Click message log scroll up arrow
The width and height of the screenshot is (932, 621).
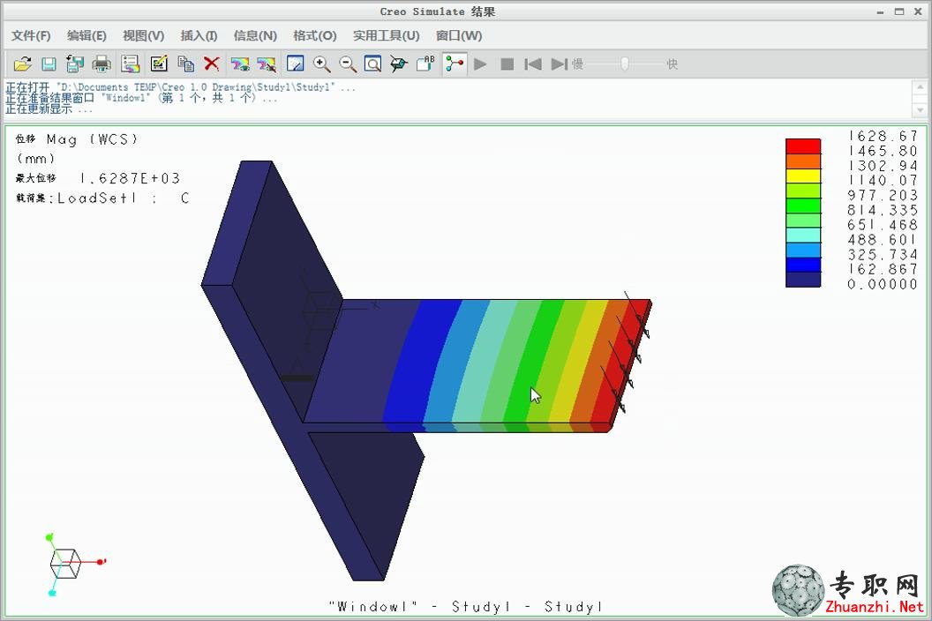click(920, 87)
